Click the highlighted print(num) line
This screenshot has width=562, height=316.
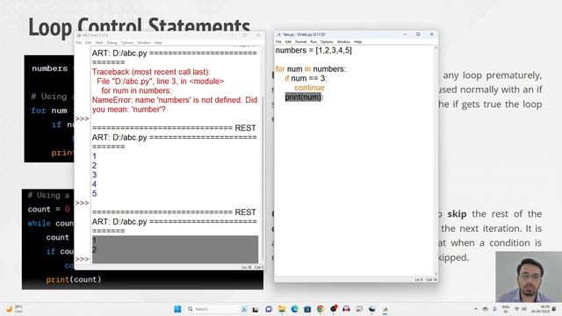click(x=304, y=97)
